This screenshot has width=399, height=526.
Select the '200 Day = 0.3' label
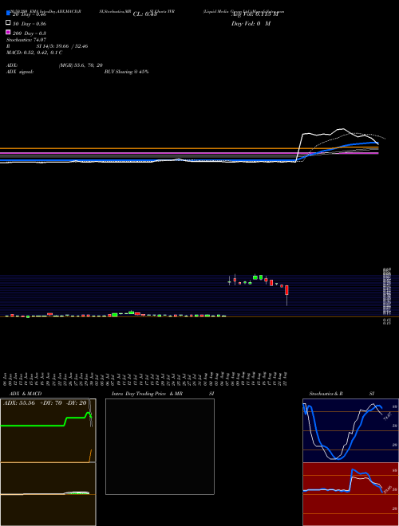30,33
